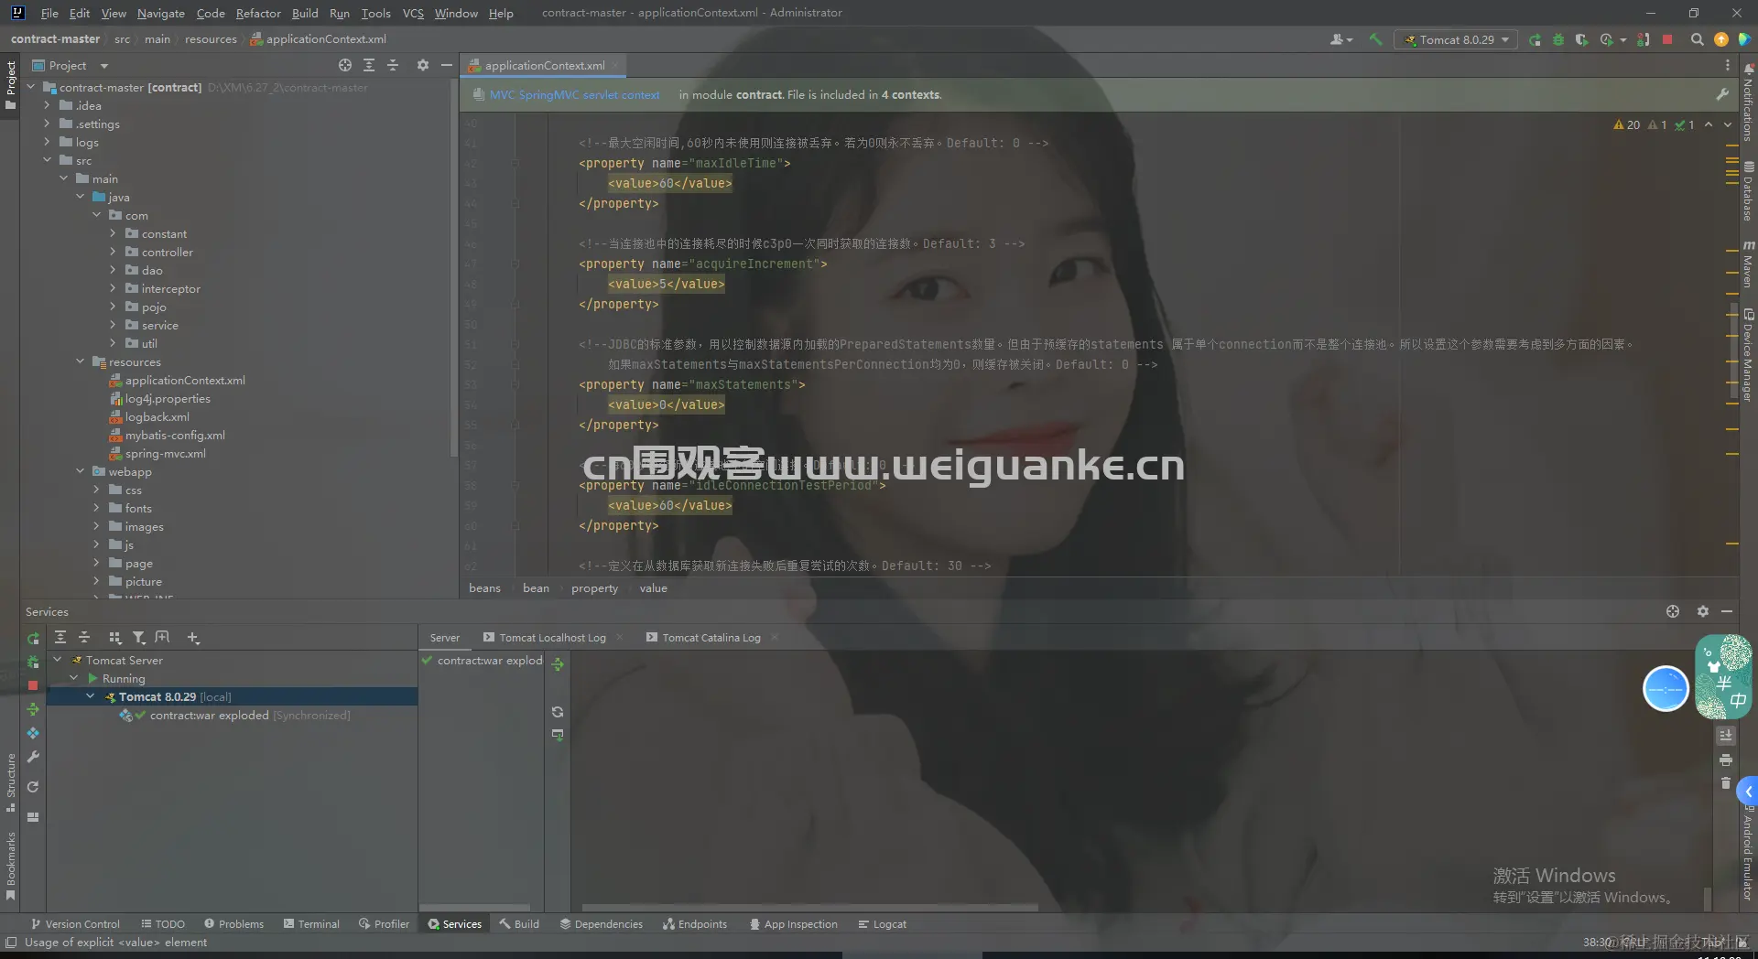
Task: Collapse the resources folder
Action: pos(80,361)
